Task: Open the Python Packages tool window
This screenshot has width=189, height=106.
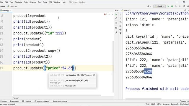Action: (x=42, y=101)
